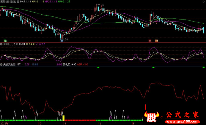Click the green 减 marker icon
This screenshot has width=206, height=125.
click(5, 41)
